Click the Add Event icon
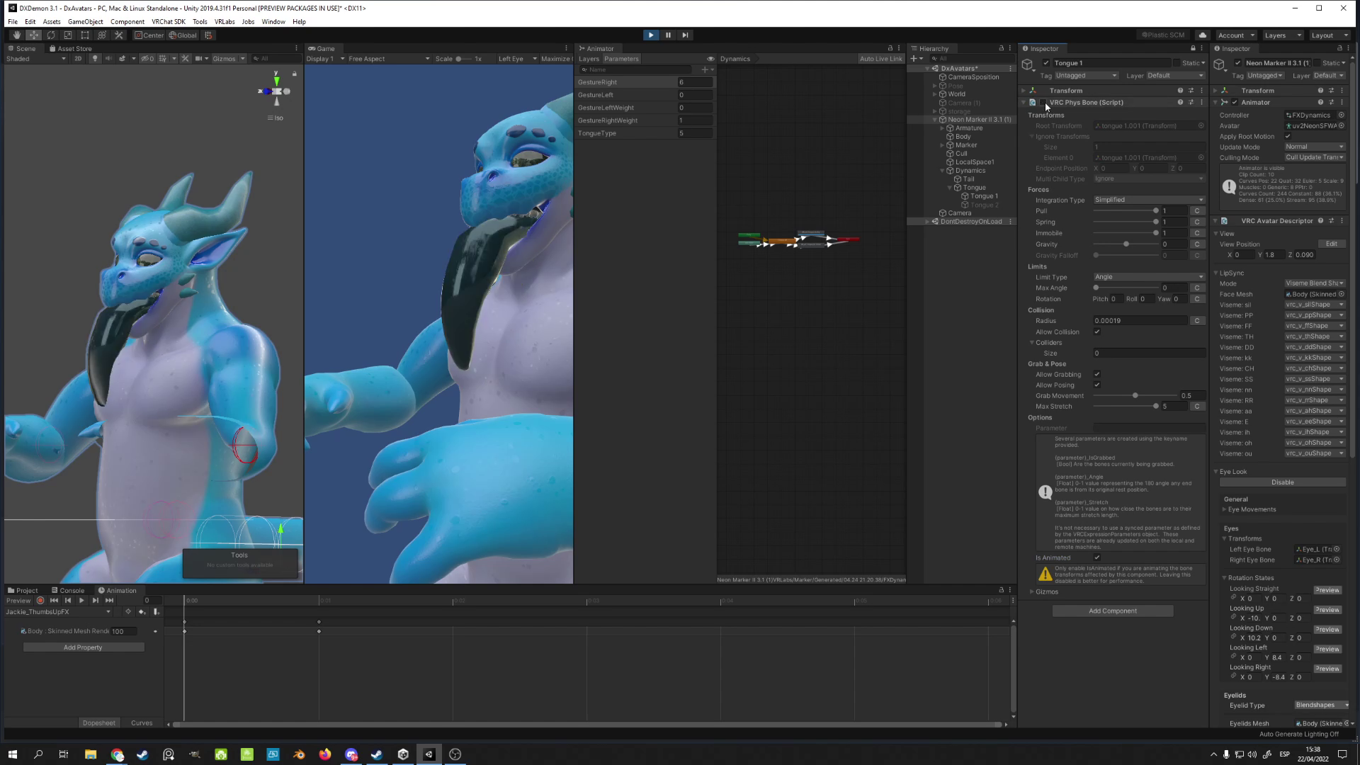 pyautogui.click(x=156, y=612)
